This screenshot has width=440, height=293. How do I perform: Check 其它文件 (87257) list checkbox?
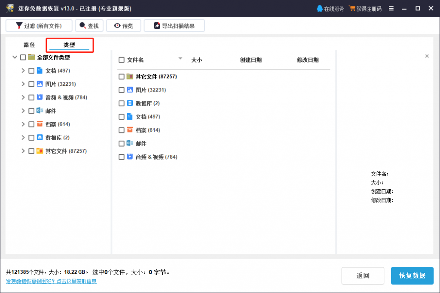coord(122,76)
